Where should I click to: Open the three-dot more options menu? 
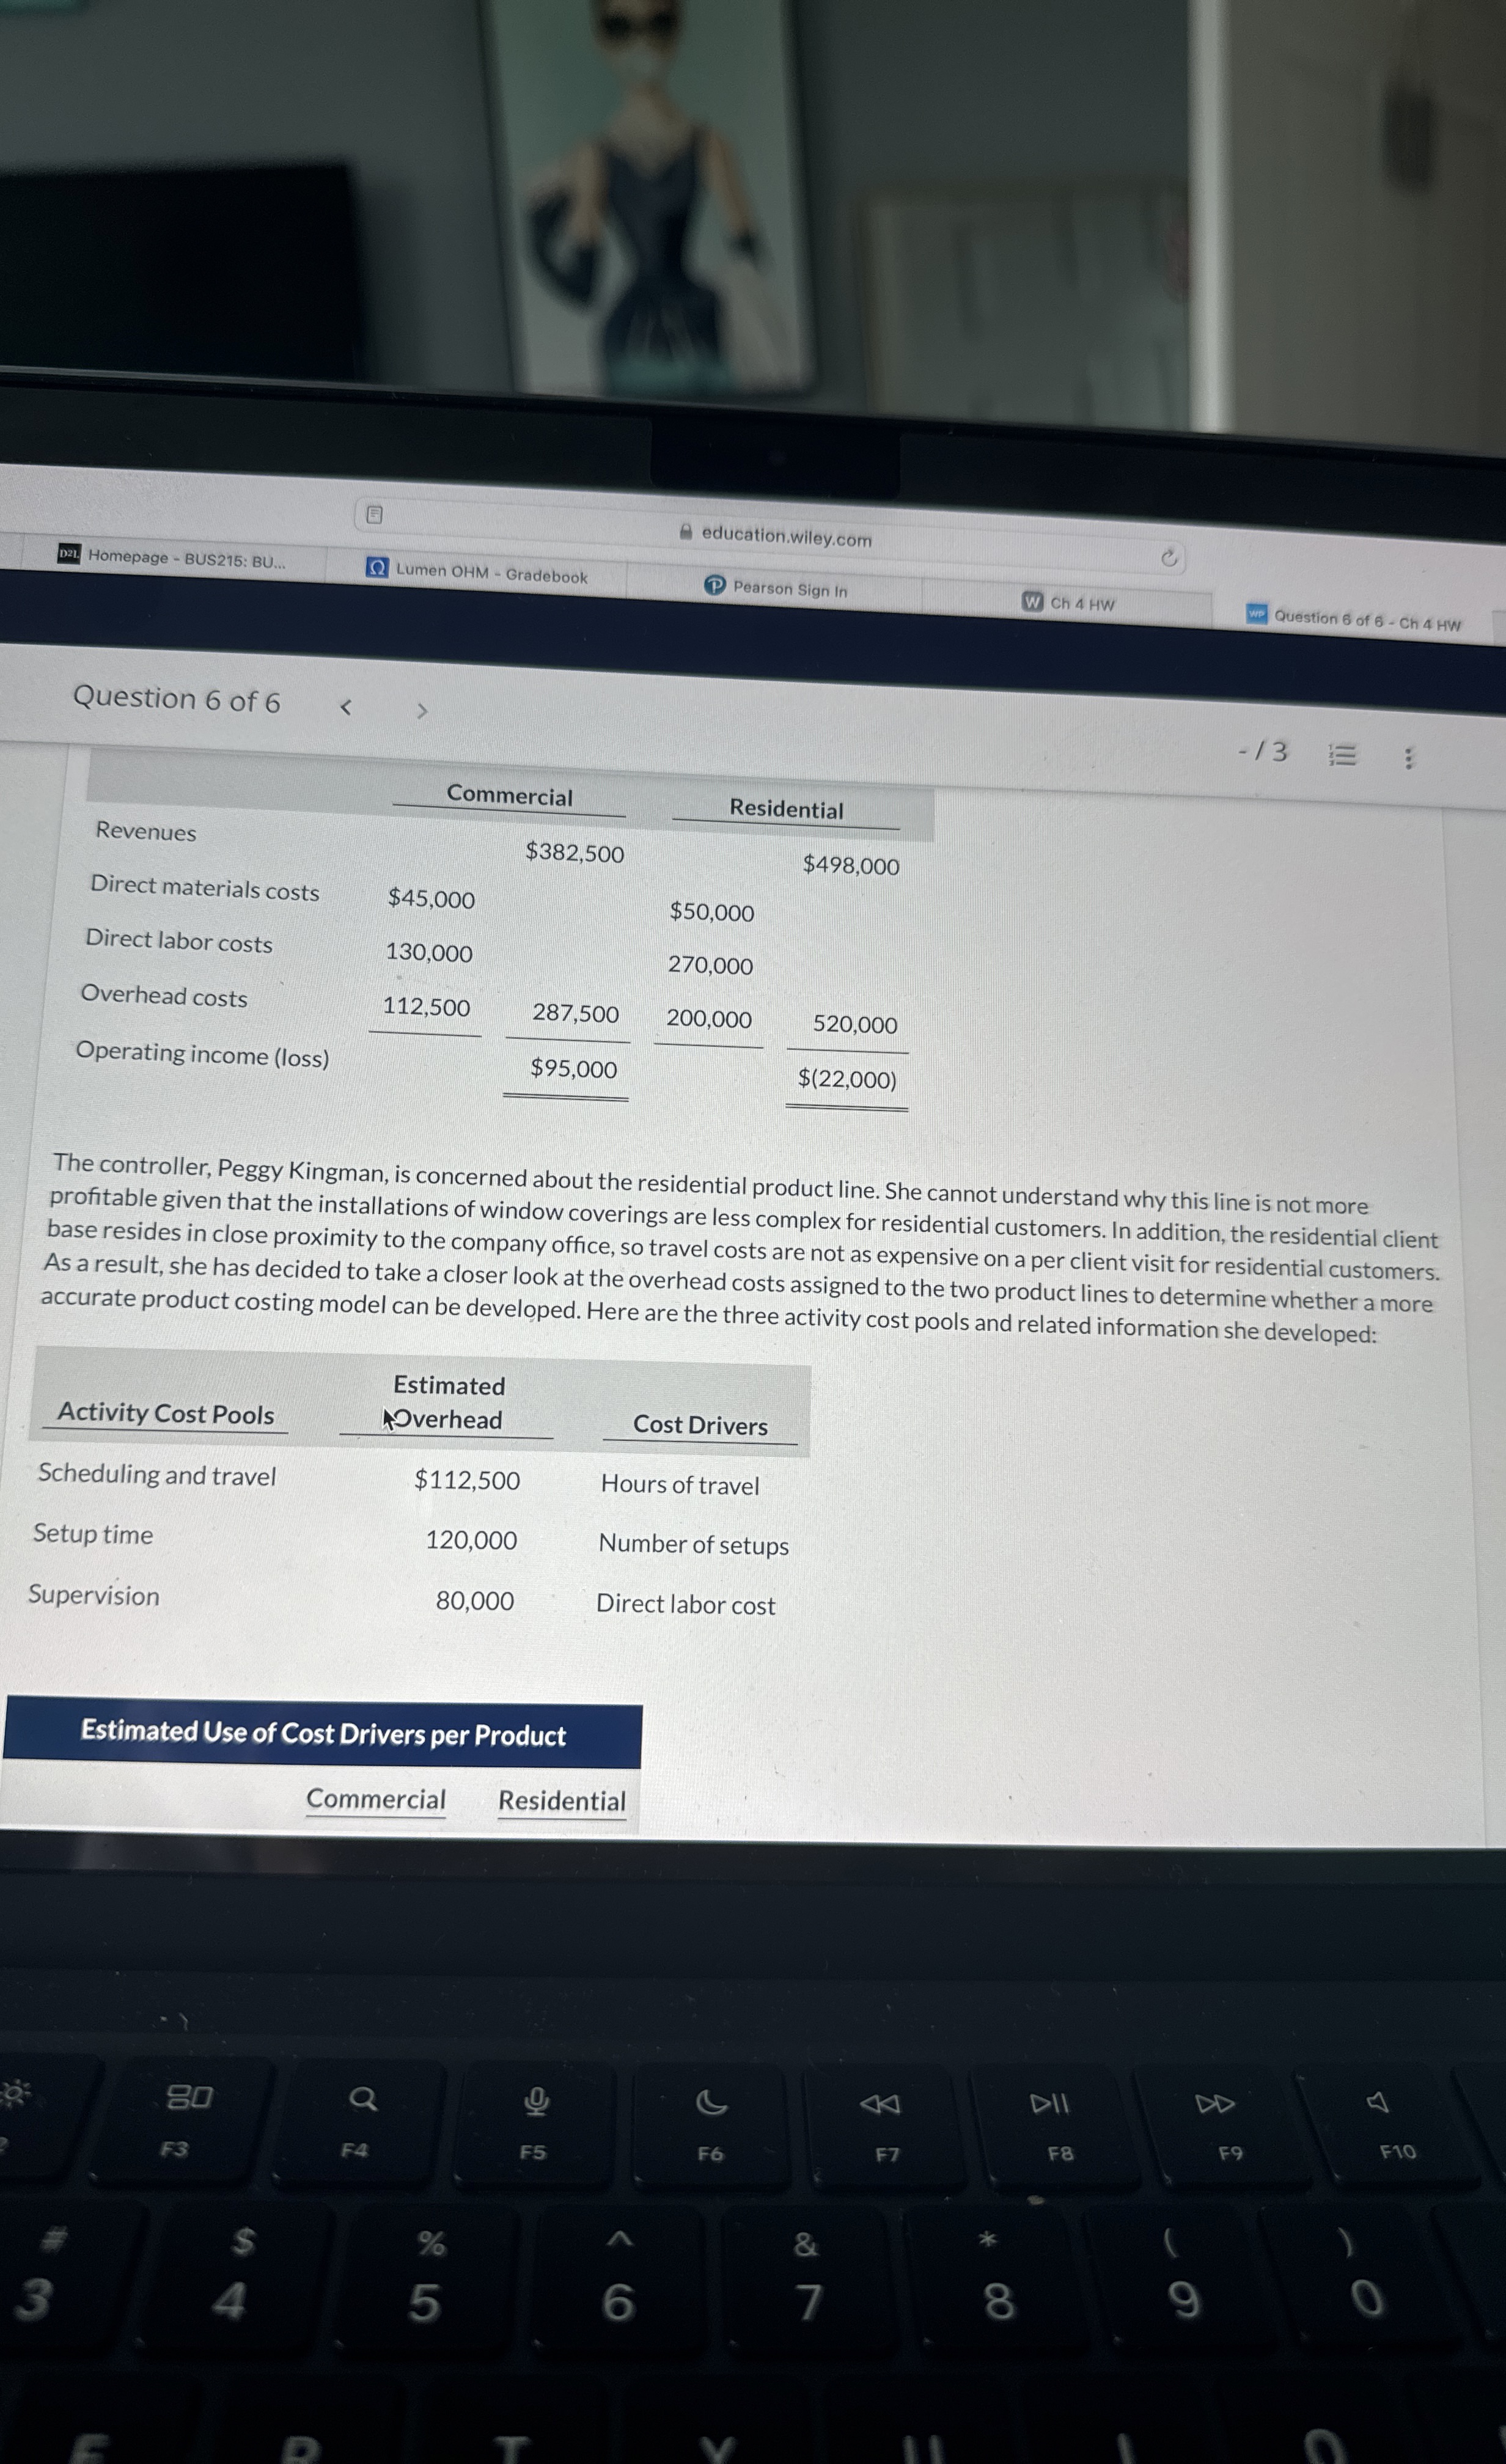tap(1409, 758)
